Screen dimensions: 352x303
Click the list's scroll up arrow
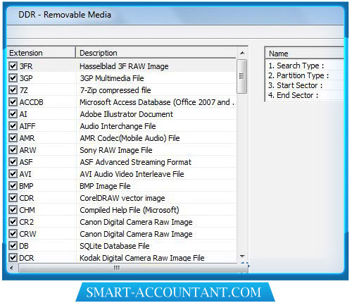pyautogui.click(x=242, y=53)
